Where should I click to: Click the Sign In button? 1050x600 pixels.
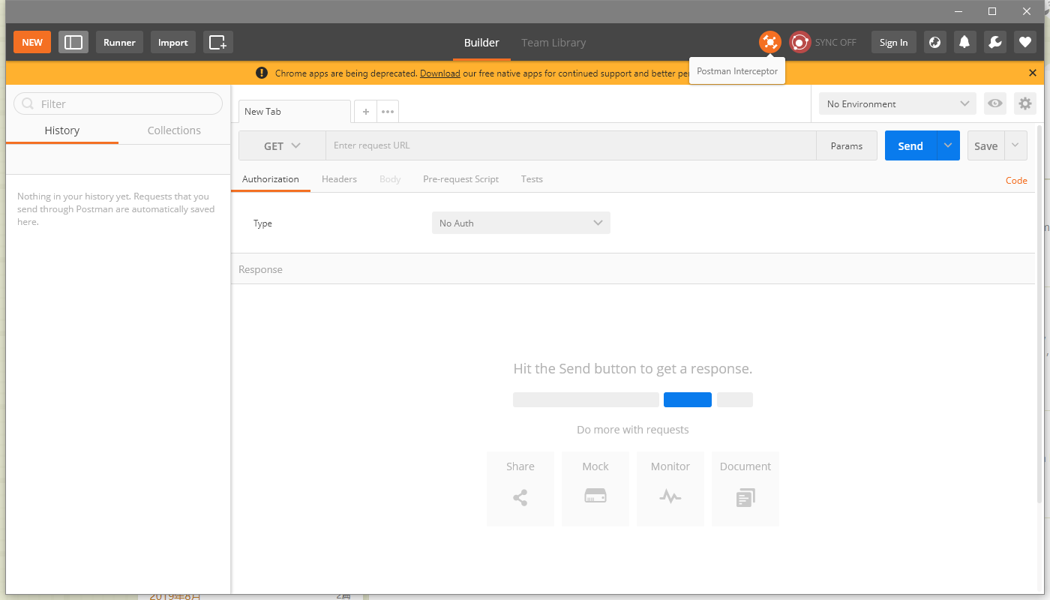click(x=893, y=42)
